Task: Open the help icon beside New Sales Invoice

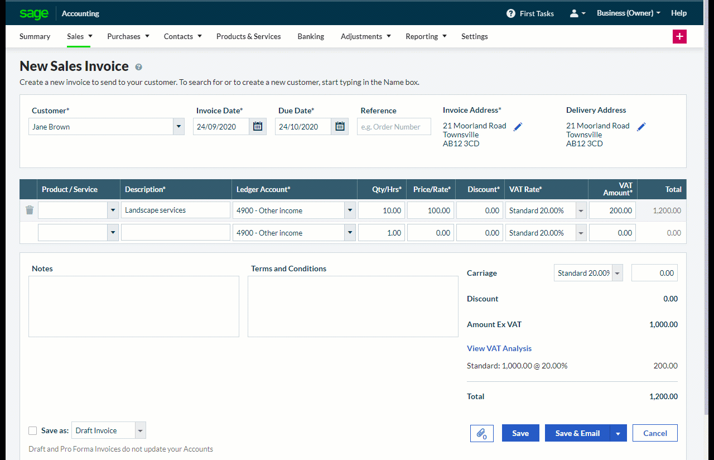Action: click(x=139, y=67)
